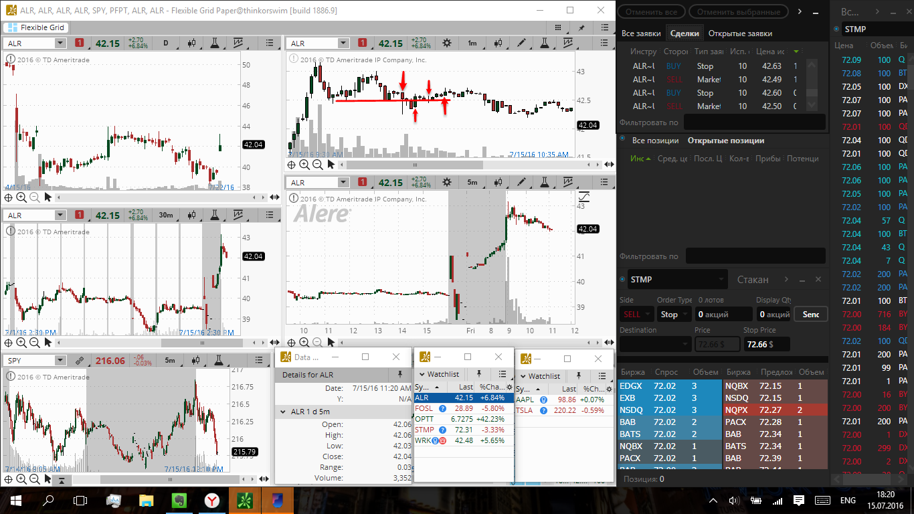Open Order Type Stop dropdown

tap(674, 314)
